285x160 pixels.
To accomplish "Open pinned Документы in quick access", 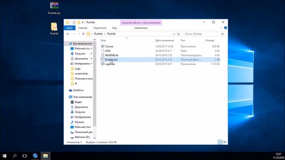I will (81, 59).
